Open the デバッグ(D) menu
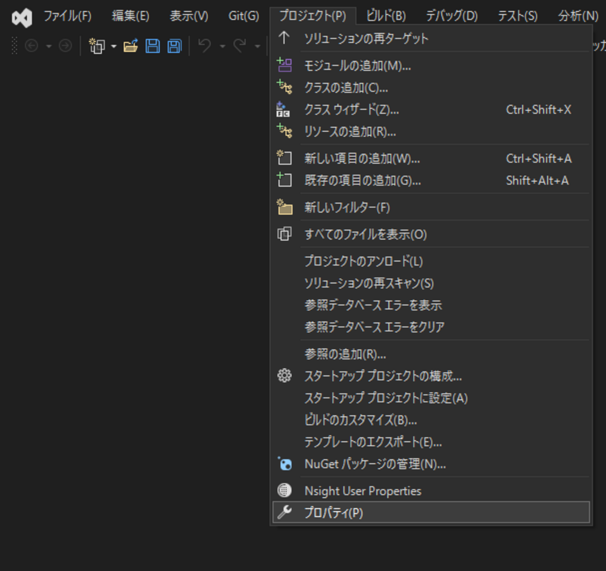Viewport: 606px width, 571px height. click(452, 16)
